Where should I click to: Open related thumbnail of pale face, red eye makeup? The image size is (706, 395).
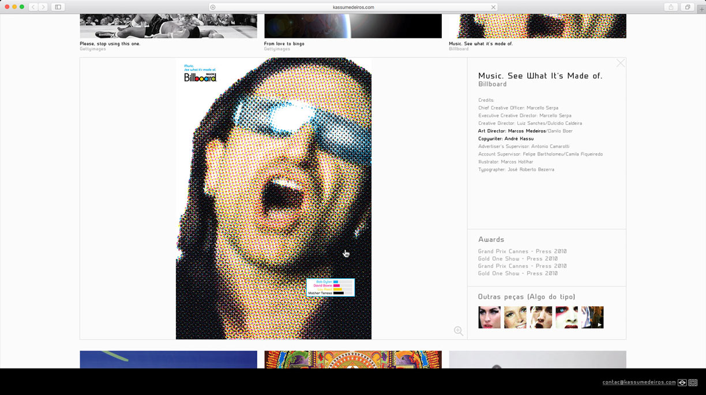coord(566,317)
